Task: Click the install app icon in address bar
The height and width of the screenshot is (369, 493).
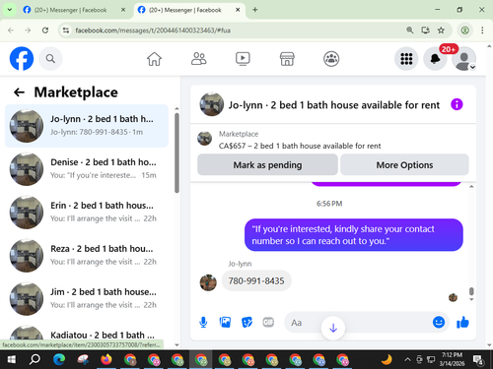Action: (x=426, y=31)
